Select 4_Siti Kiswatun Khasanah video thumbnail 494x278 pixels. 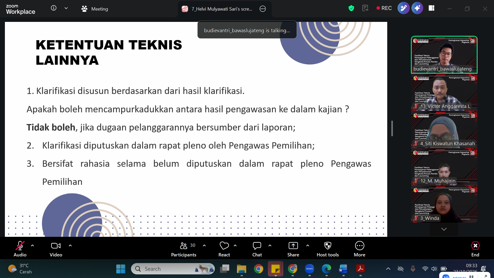point(444,129)
